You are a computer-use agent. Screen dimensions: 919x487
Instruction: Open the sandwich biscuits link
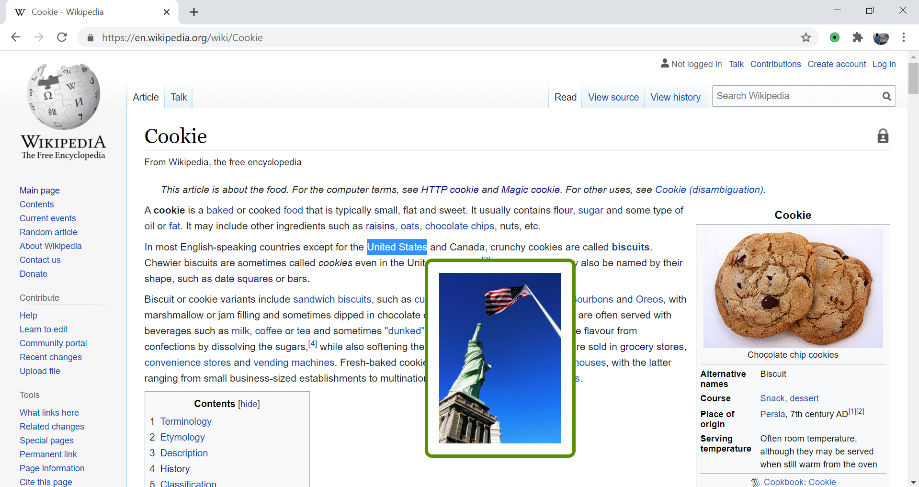tap(332, 299)
